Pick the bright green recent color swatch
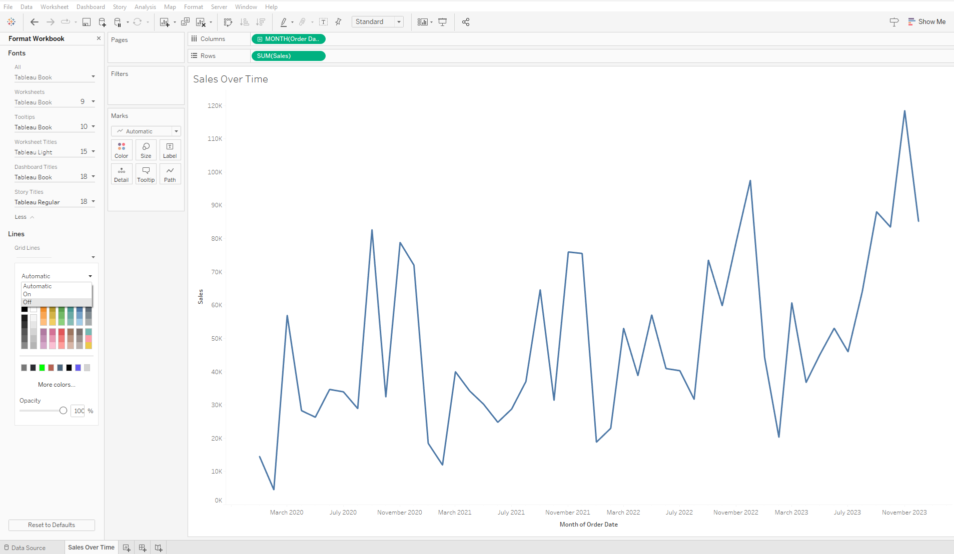Screen dimensions: 954x554 42,368
